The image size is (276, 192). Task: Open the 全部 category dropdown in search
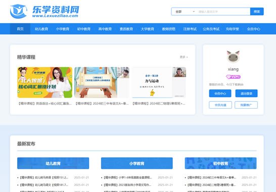tap(185, 12)
